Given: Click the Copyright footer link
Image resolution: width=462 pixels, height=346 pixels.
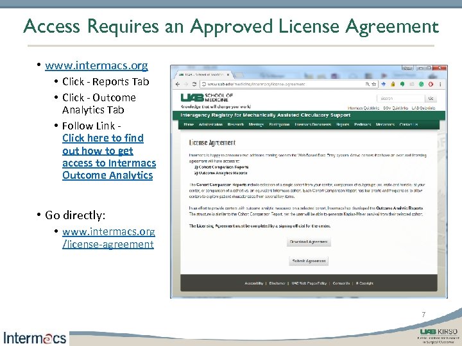Looking at the screenshot, I should [364, 283].
